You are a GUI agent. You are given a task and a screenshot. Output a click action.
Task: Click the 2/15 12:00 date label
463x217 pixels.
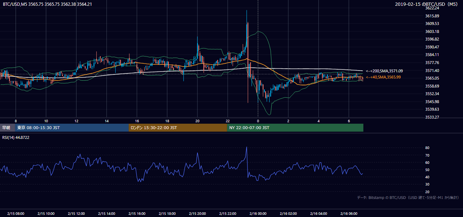76,214
